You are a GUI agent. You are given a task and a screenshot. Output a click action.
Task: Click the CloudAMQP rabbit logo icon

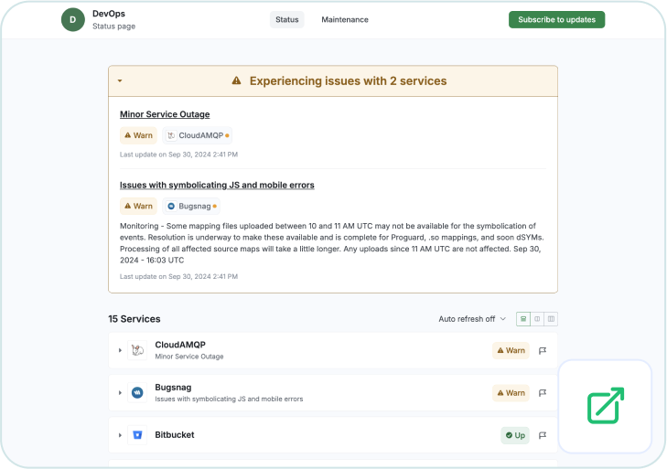pos(137,350)
